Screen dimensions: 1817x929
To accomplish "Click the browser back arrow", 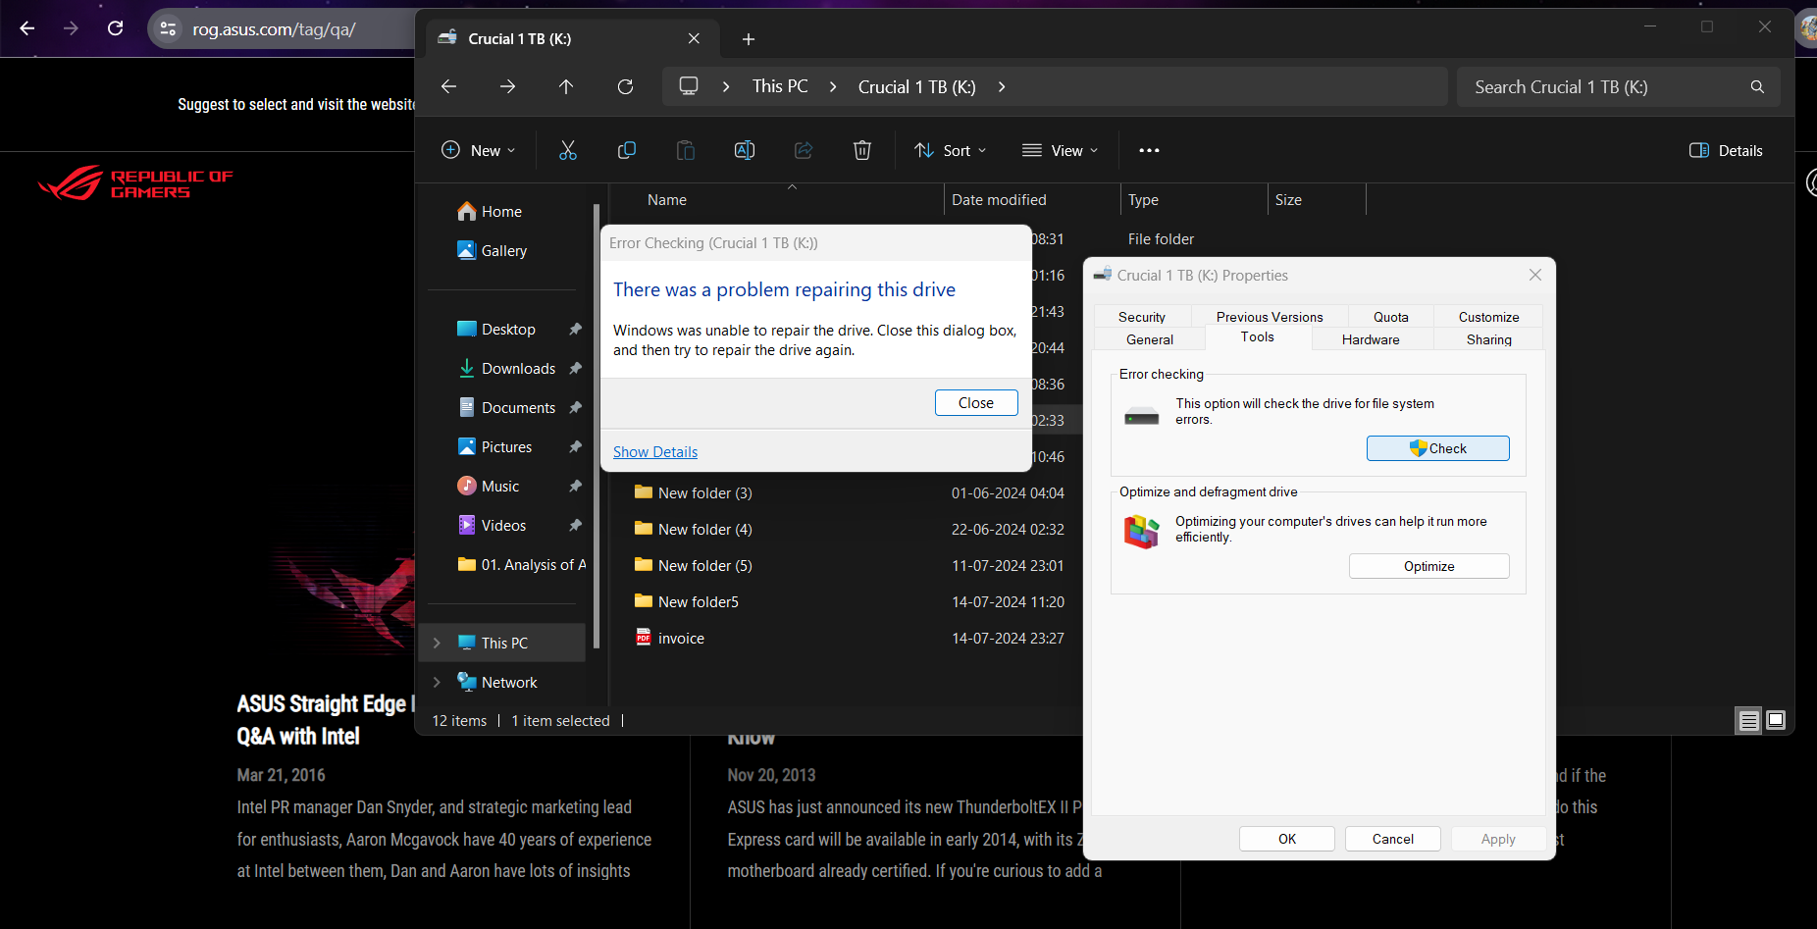I will click(x=27, y=28).
